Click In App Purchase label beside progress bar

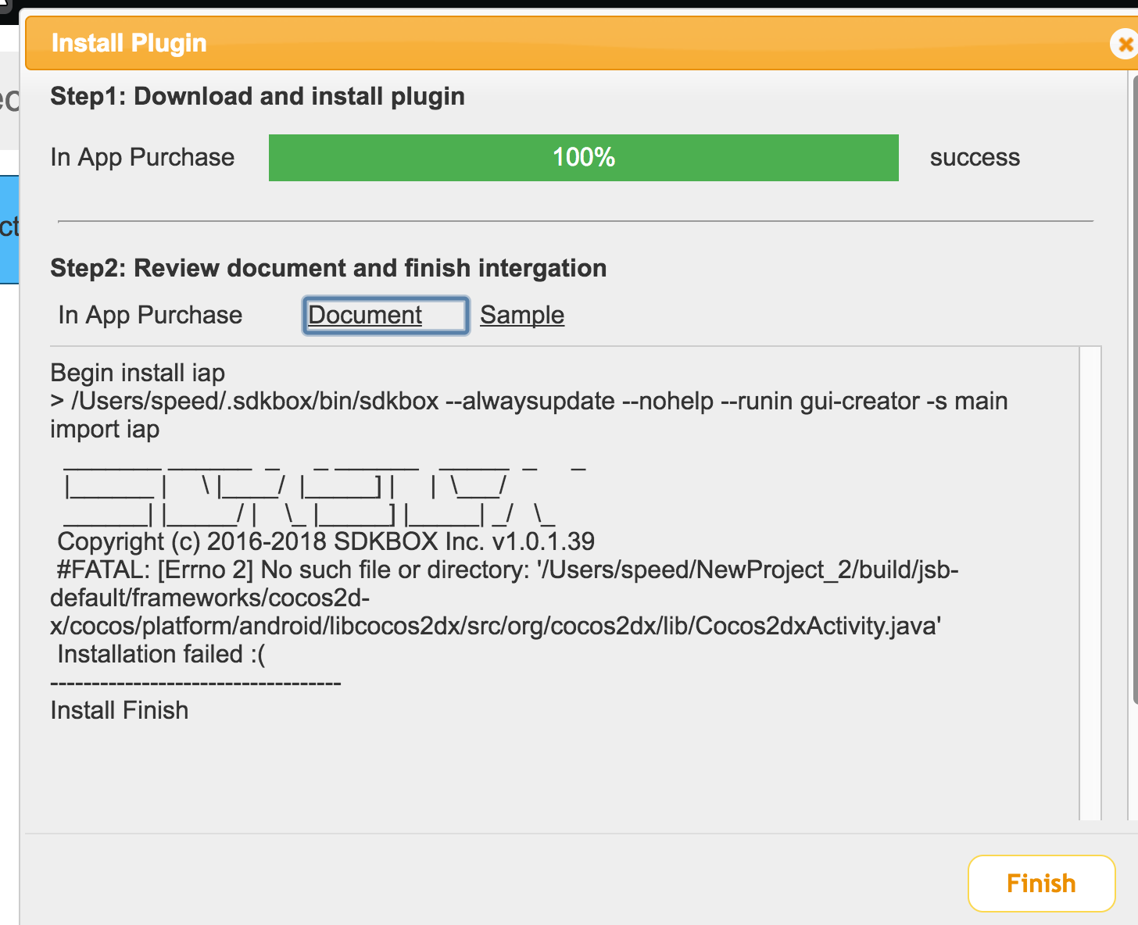[x=142, y=158]
